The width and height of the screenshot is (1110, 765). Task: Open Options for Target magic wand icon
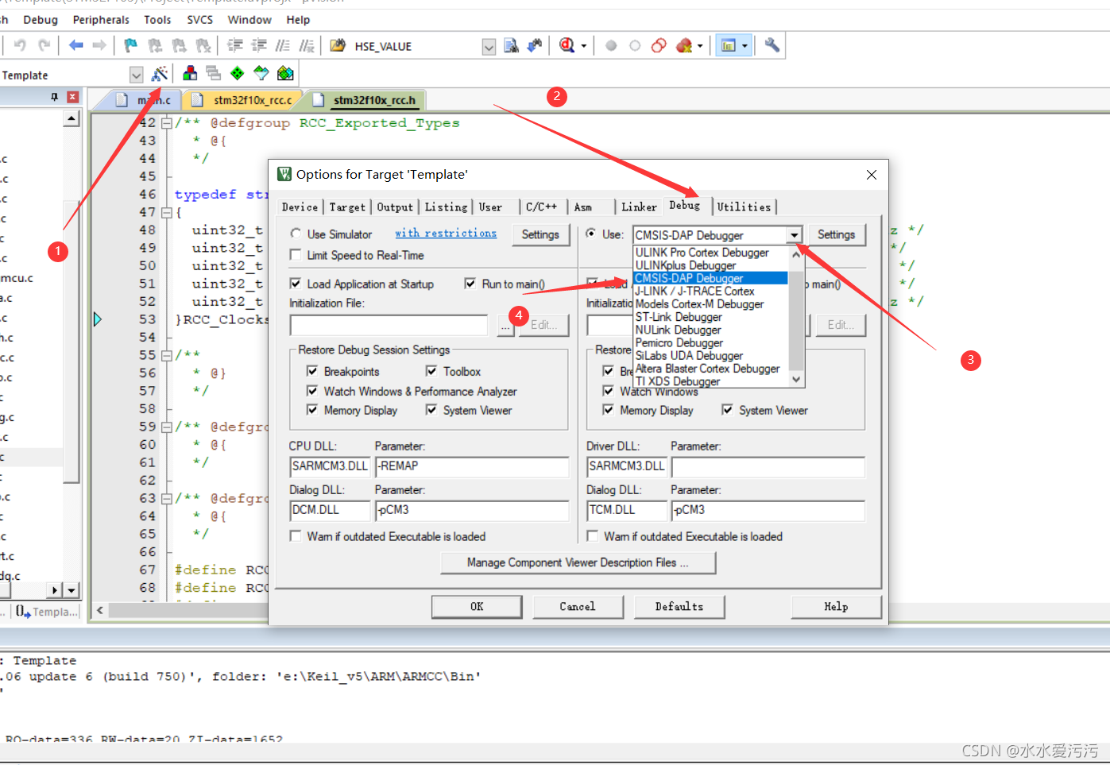click(160, 74)
